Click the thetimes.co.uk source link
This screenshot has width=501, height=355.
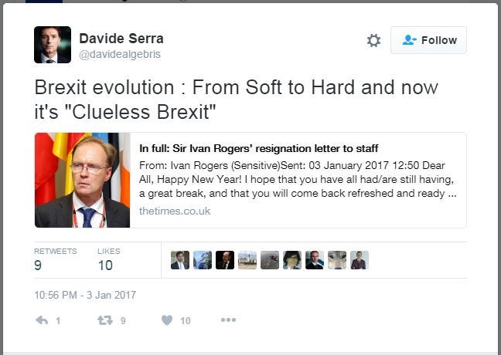175,211
